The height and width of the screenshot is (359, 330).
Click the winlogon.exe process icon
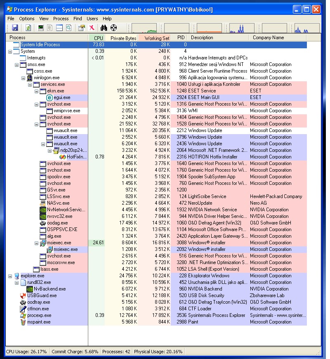click(x=30, y=78)
